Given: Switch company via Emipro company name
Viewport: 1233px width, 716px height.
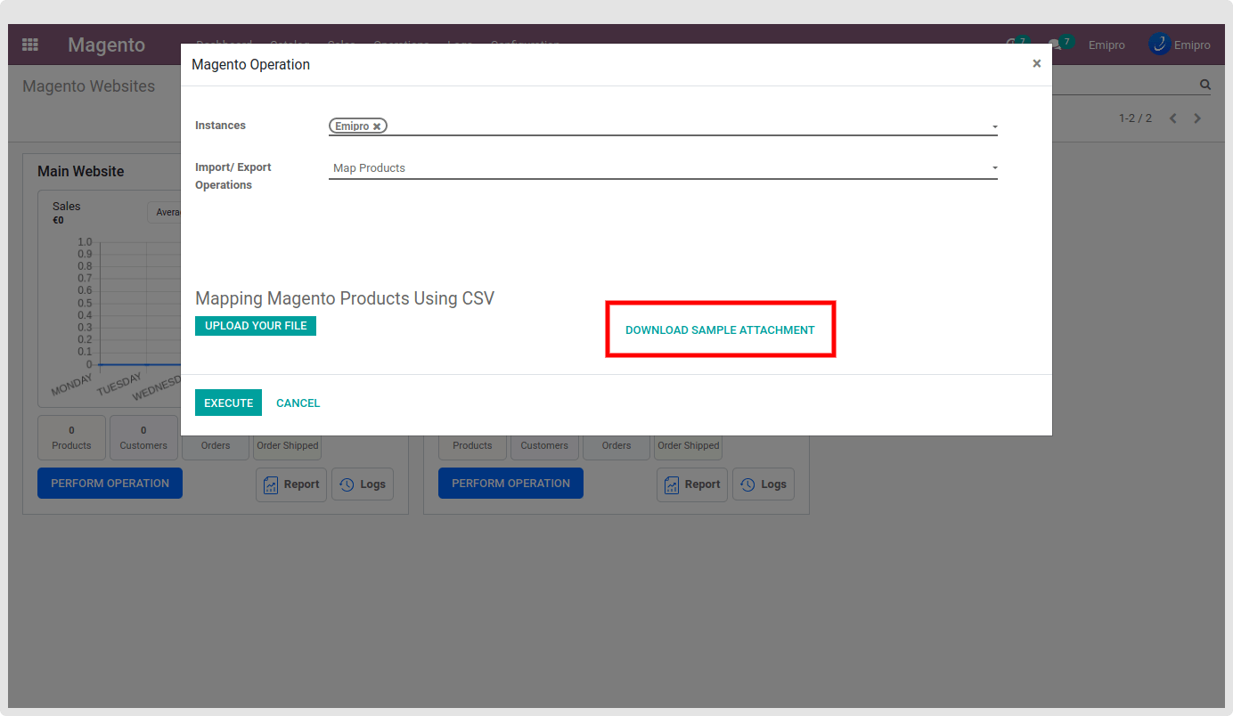Looking at the screenshot, I should 1106,45.
